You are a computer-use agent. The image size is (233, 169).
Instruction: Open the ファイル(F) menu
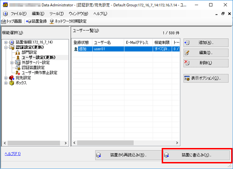point(19,14)
